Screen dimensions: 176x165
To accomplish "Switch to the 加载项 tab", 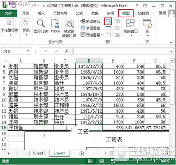I will [x=143, y=13].
